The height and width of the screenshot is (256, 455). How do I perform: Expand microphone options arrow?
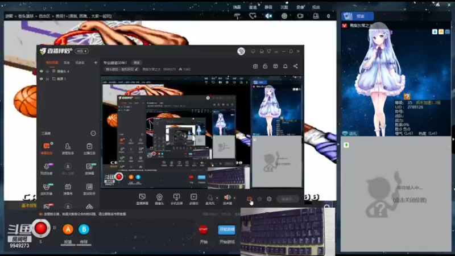point(217,198)
